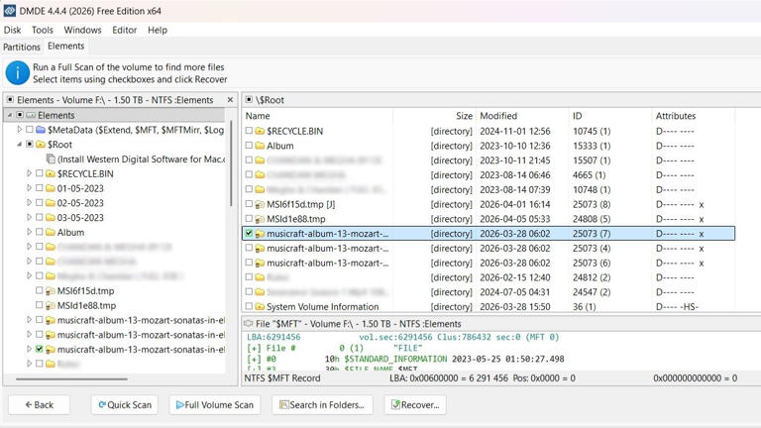Expand the $MetaData tree node
Screen dimensions: 761x428
(19, 130)
